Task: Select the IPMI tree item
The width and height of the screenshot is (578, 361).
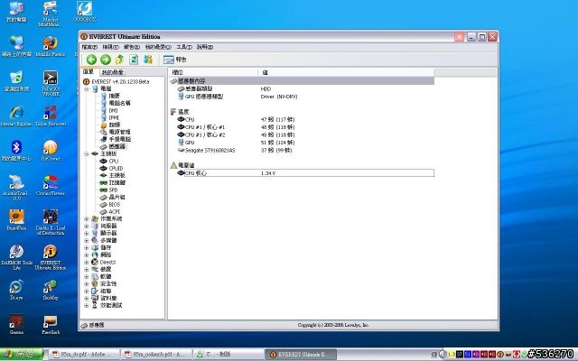Action: [x=114, y=118]
